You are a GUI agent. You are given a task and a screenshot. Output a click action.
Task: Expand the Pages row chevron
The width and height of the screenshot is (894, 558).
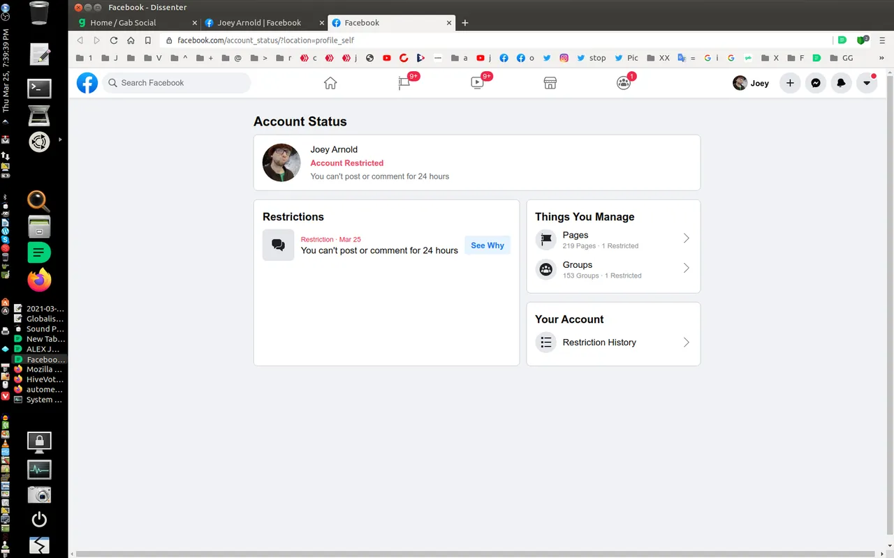pos(686,239)
